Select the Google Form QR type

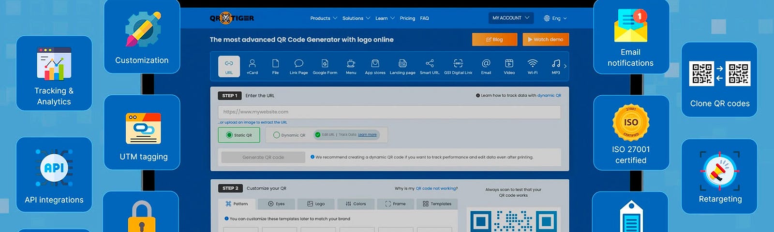coord(325,66)
